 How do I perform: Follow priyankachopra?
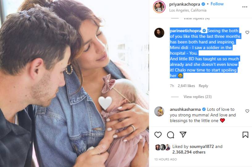pos(217,4)
